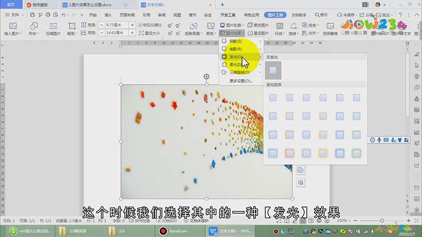Open the Group (组合) dropdown
This screenshot has height=237, width=422.
pyautogui.click(x=310, y=25)
